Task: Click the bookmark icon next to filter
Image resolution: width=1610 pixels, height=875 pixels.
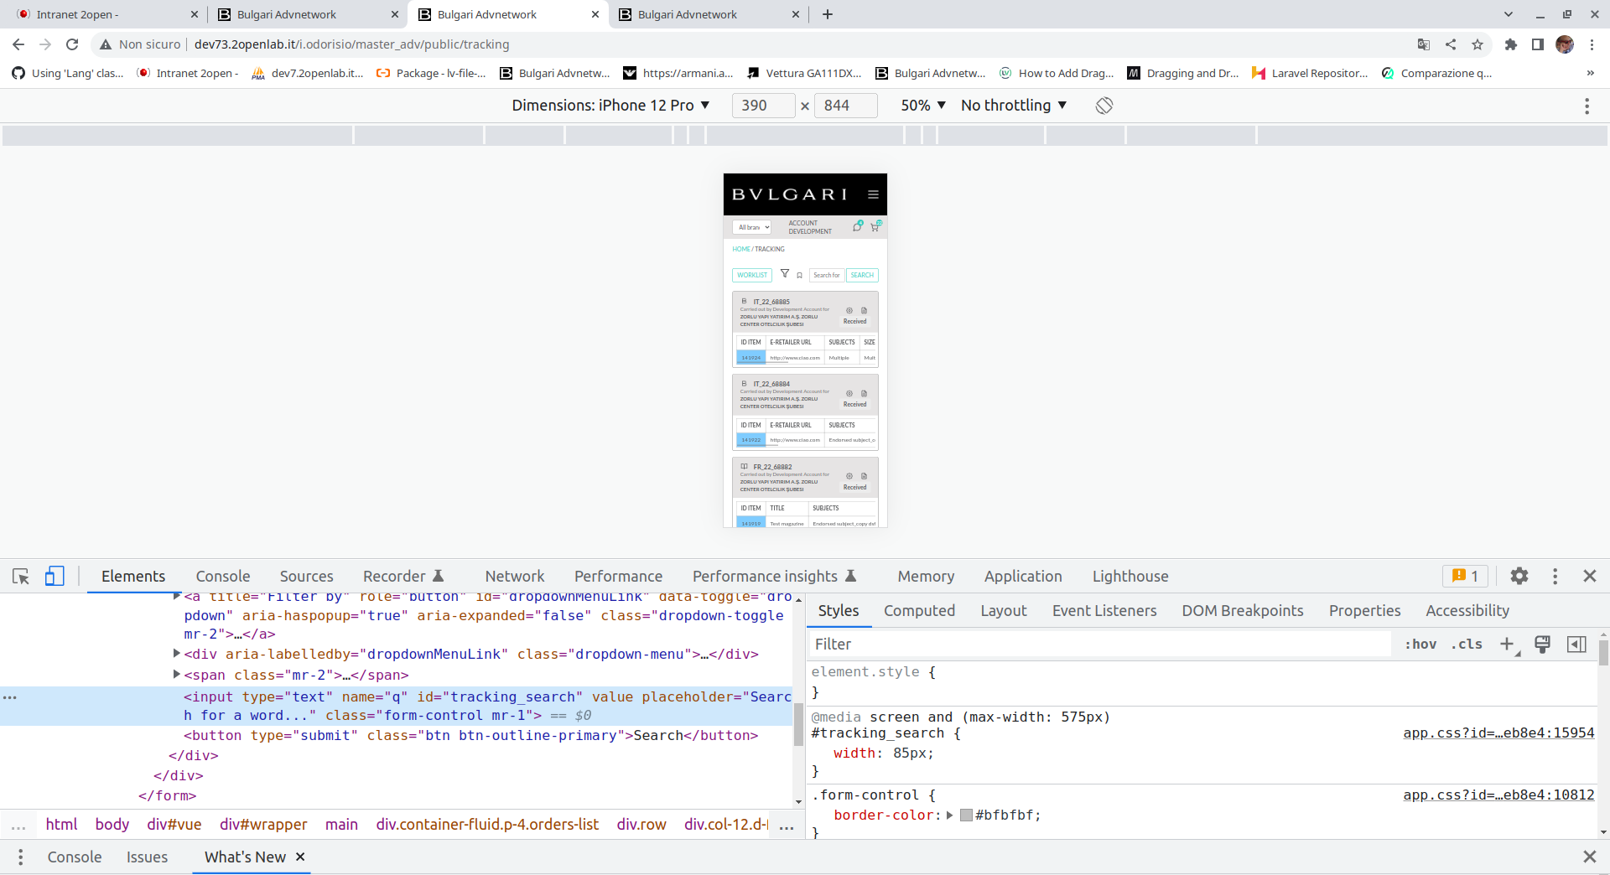Action: click(799, 275)
